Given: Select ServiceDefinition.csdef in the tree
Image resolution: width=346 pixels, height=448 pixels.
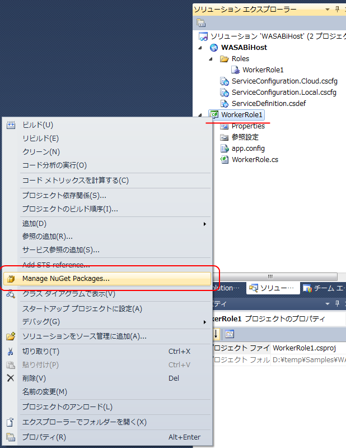Looking at the screenshot, I should 269,103.
